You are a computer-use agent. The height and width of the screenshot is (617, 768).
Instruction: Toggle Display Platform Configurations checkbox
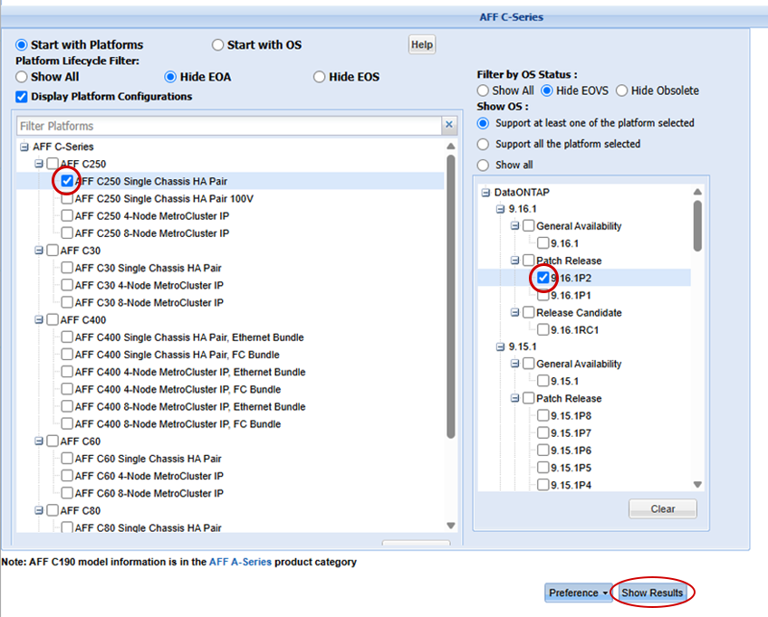coord(21,97)
